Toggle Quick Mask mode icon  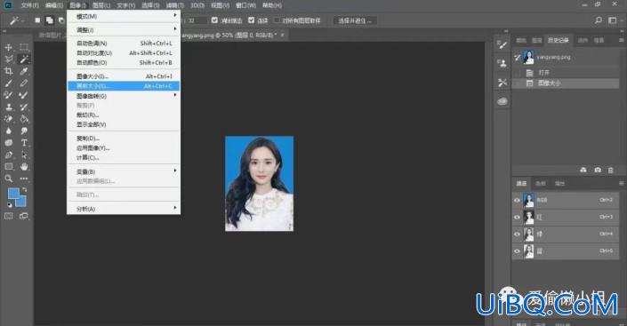[8, 216]
